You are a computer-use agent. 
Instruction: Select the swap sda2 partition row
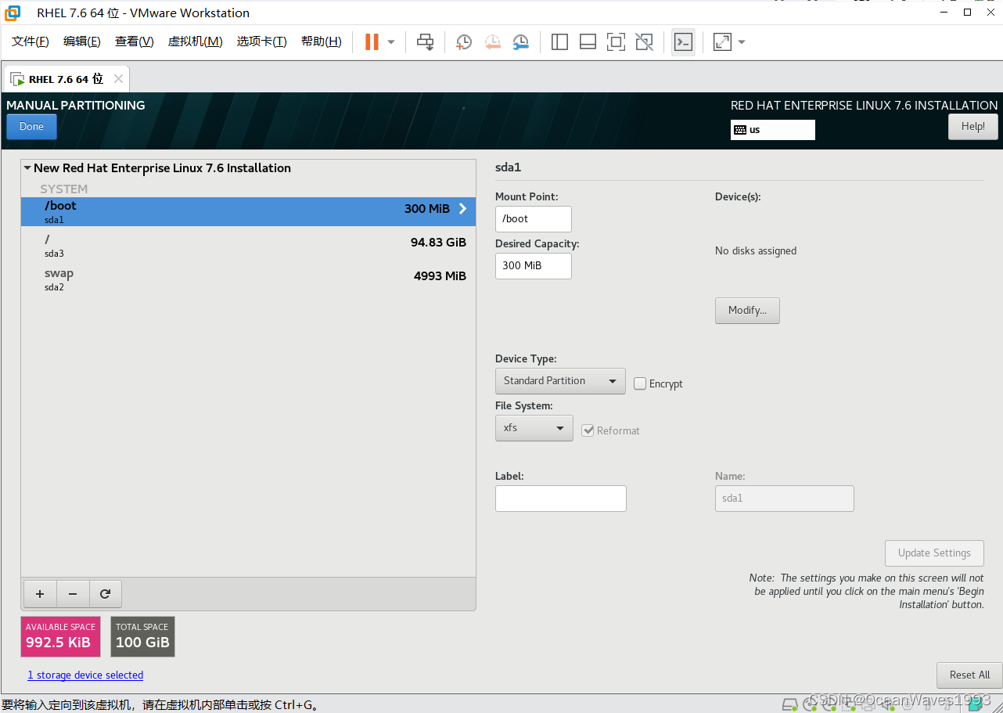pyautogui.click(x=248, y=279)
